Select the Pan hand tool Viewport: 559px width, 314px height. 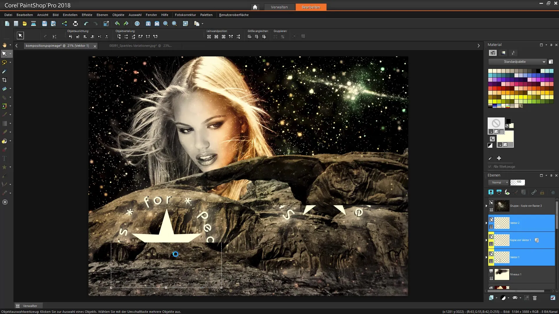[4, 45]
